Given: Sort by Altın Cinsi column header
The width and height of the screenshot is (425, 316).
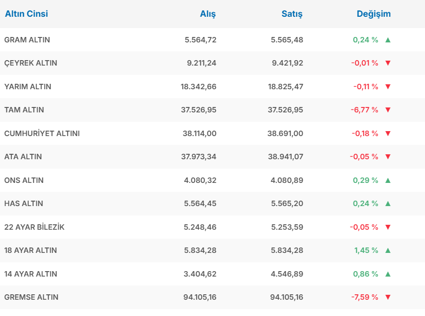Looking at the screenshot, I should pos(26,14).
